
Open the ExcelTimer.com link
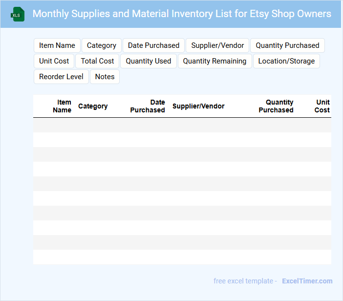point(307,281)
